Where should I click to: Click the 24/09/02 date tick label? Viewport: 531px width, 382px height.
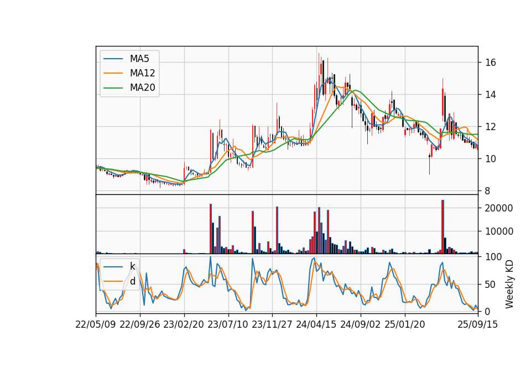tap(360, 324)
